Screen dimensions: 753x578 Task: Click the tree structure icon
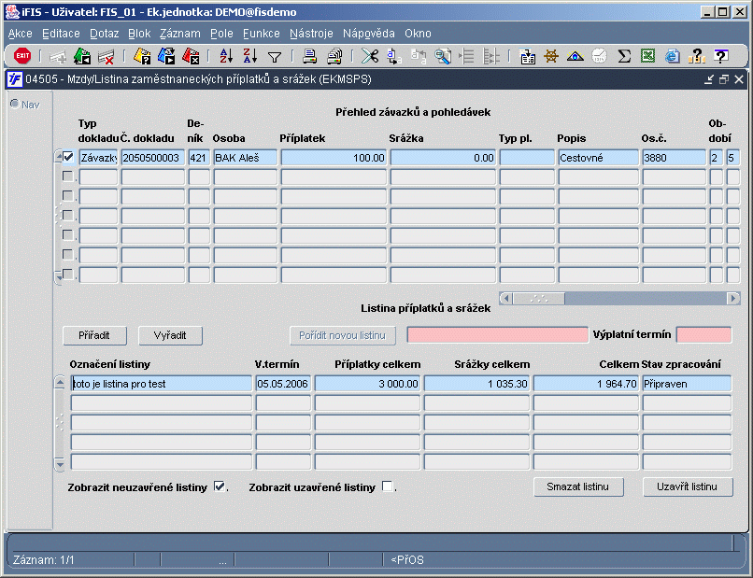coord(490,57)
